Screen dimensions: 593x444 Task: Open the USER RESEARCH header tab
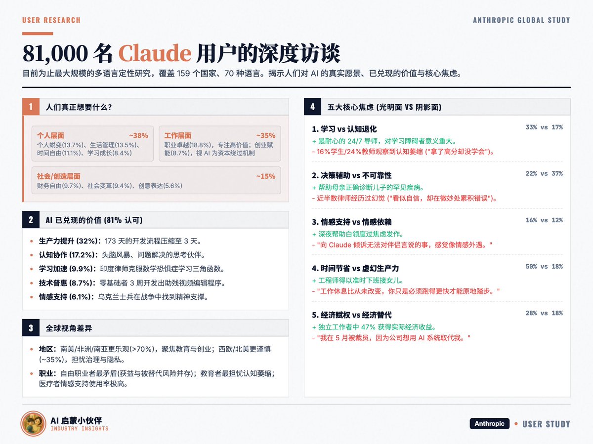[50, 20]
